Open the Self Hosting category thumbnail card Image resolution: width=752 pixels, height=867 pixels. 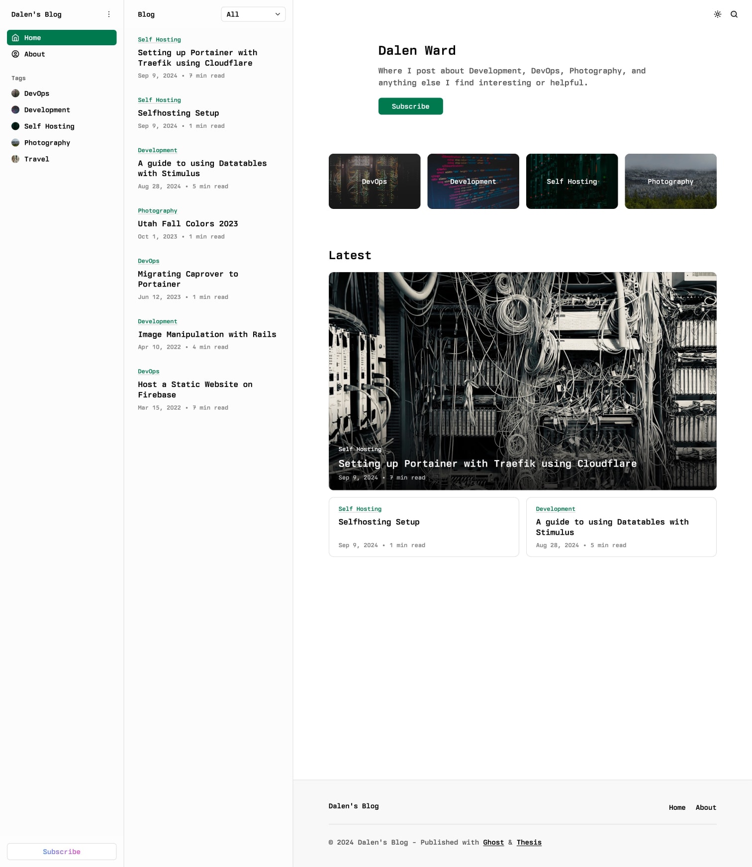pos(572,182)
